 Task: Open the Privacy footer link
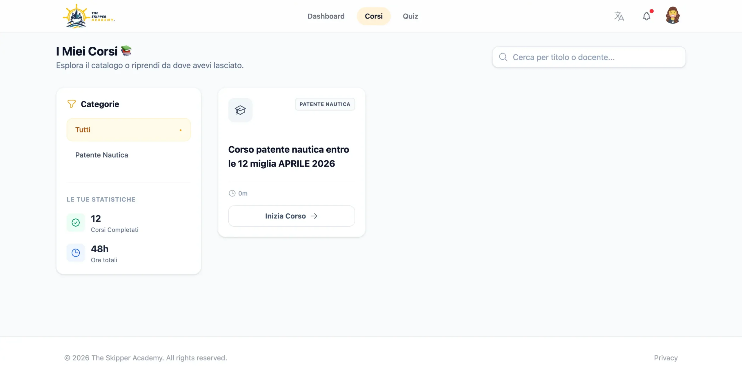[x=665, y=358]
